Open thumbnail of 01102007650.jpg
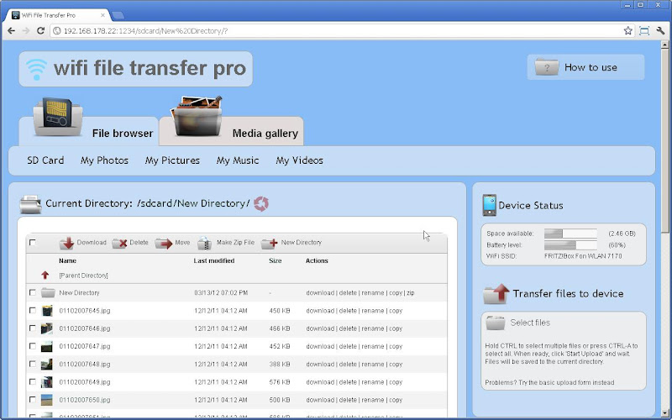The height and width of the screenshot is (420, 672). [47, 400]
